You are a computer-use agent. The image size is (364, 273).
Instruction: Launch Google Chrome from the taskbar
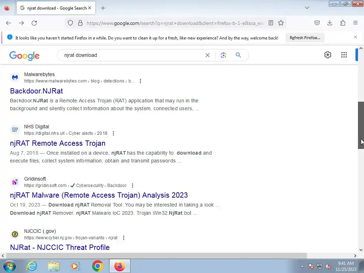click(97, 266)
